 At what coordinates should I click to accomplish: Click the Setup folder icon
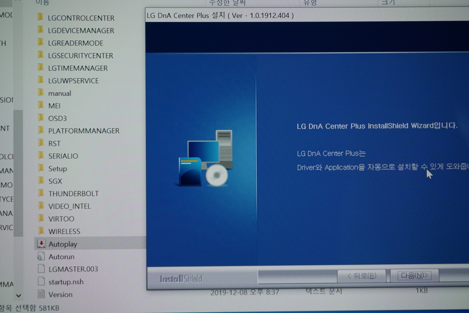[41, 168]
